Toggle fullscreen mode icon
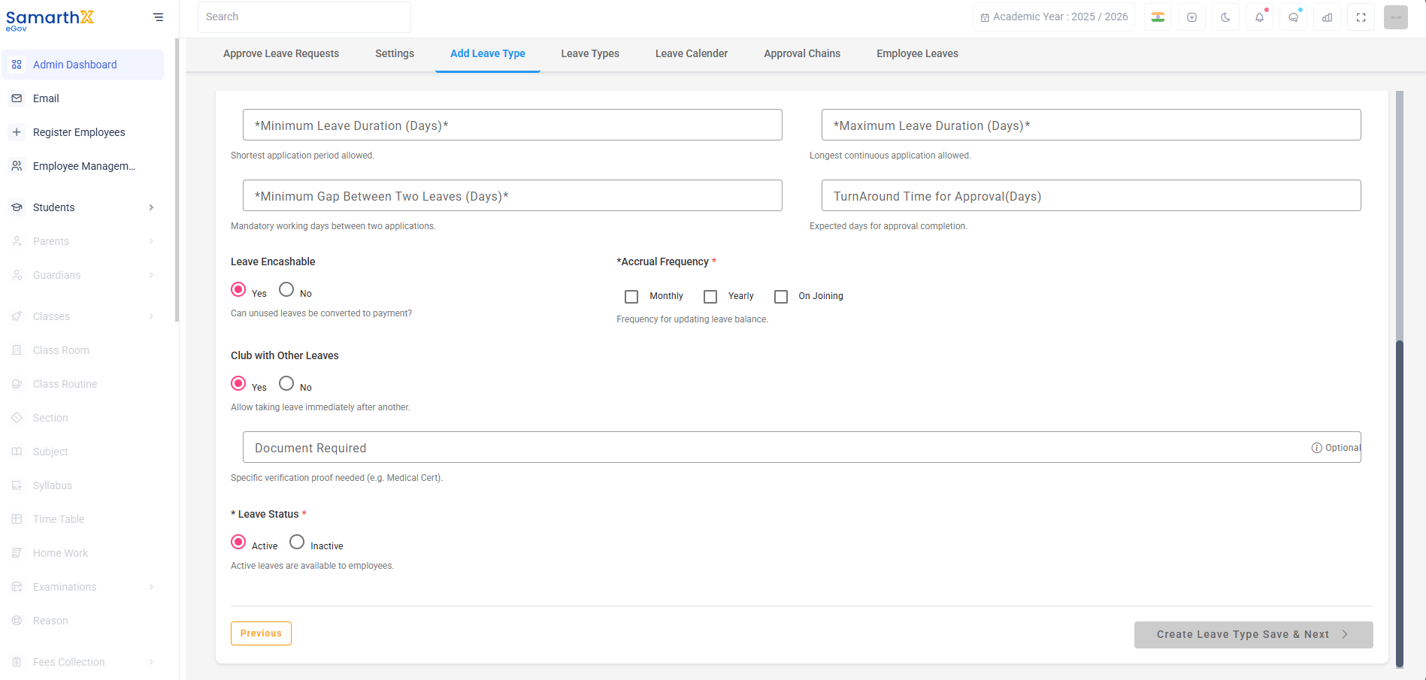This screenshot has height=680, width=1426. (x=1361, y=17)
